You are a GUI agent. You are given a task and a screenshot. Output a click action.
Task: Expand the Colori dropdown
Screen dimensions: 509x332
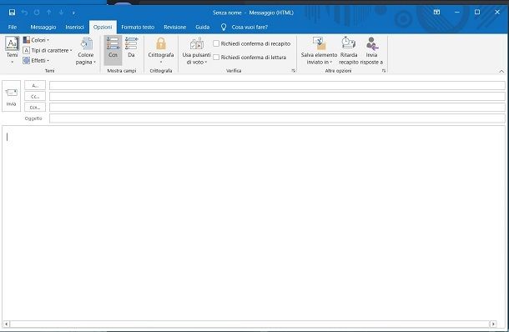(x=36, y=40)
